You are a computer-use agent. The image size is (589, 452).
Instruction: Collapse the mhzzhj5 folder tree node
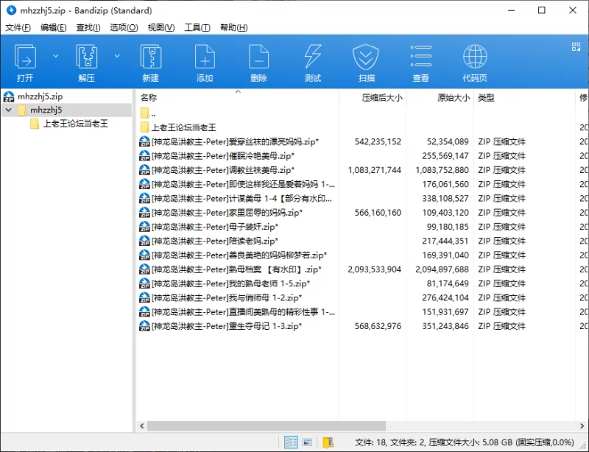pos(8,110)
